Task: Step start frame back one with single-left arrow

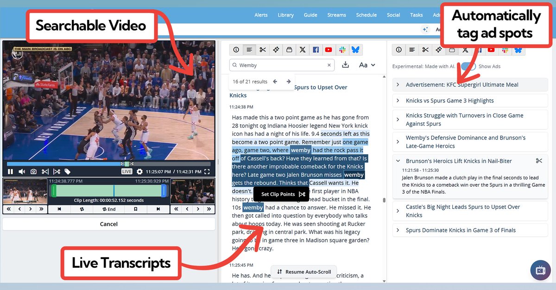Action: point(19,209)
